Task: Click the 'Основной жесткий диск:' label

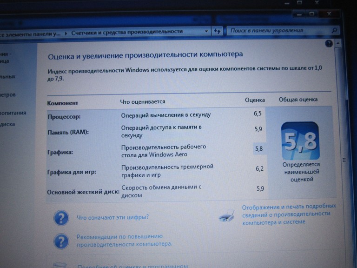Action: (83, 192)
